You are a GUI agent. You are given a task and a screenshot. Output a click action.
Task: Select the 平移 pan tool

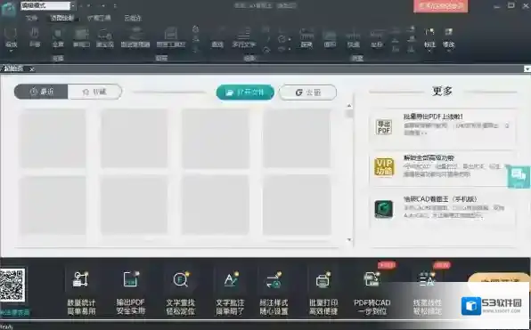click(x=35, y=37)
